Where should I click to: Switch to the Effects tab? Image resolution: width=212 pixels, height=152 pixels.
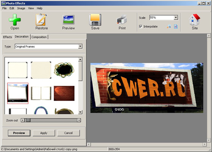pos(8,37)
